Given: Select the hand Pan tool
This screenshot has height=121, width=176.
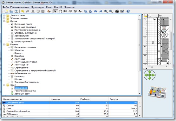Looking at the screenshot, I should [x=60, y=11].
